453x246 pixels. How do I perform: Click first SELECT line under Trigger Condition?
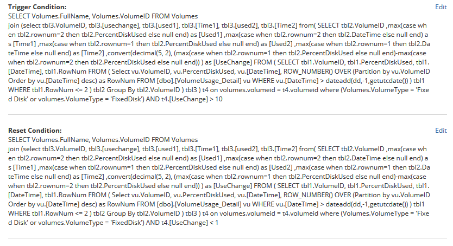[103, 16]
